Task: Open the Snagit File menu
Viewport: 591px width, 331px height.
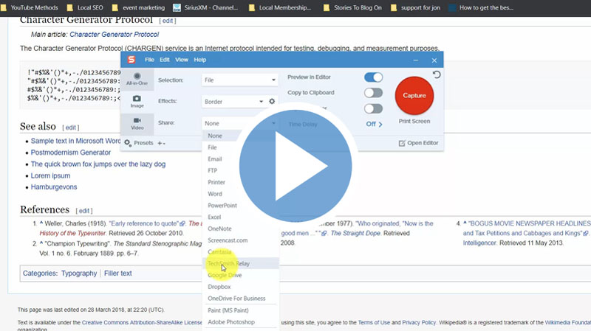Action: pyautogui.click(x=150, y=60)
